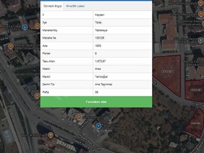Click the Boss Waffle Talas pin
This screenshot has width=204, height=153.
51,135
